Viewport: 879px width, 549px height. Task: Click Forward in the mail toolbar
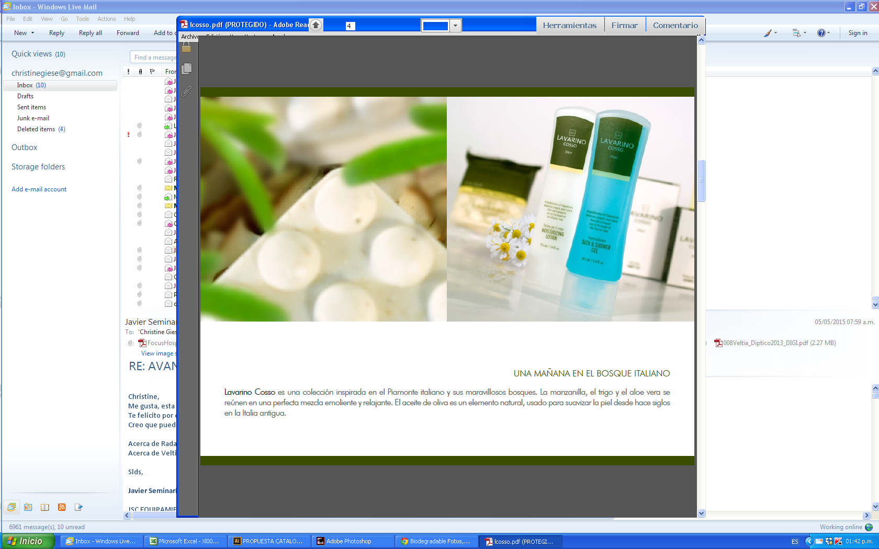click(x=128, y=33)
